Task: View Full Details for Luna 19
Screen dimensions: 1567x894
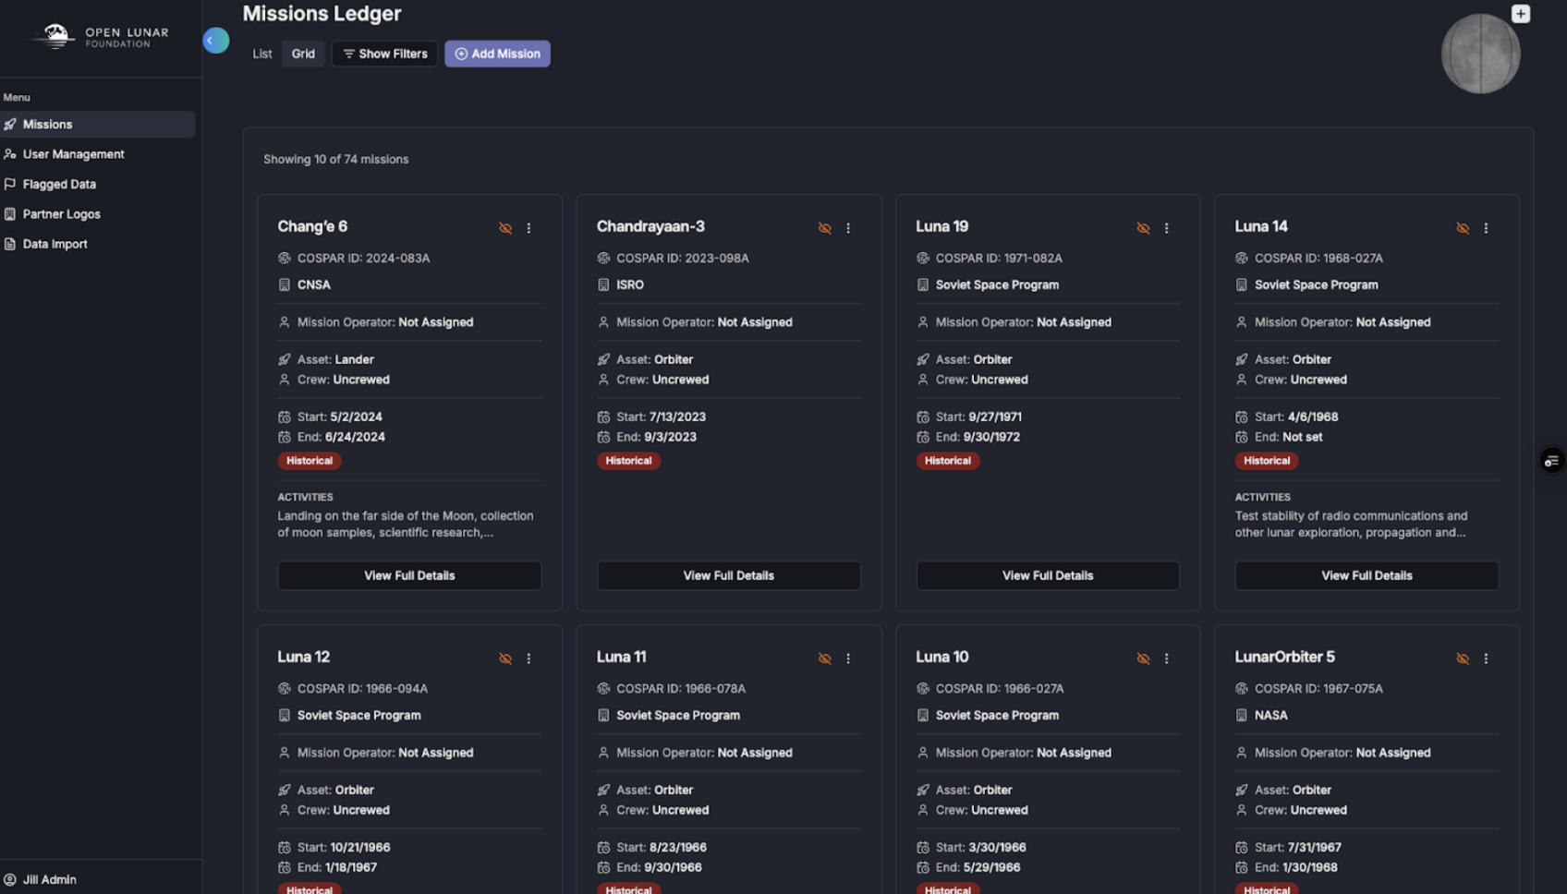Action: pyautogui.click(x=1047, y=575)
